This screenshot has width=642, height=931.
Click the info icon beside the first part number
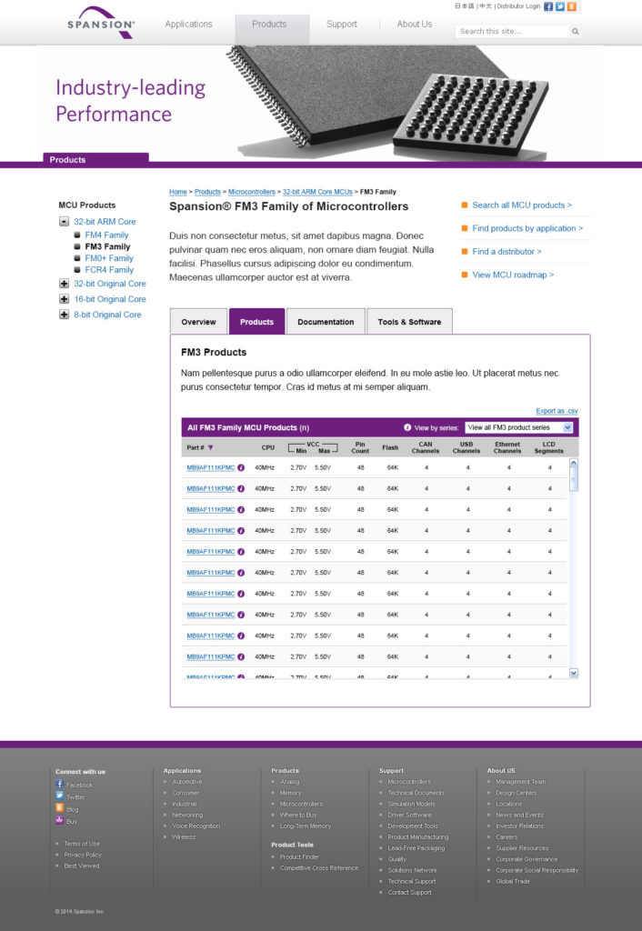pyautogui.click(x=241, y=467)
